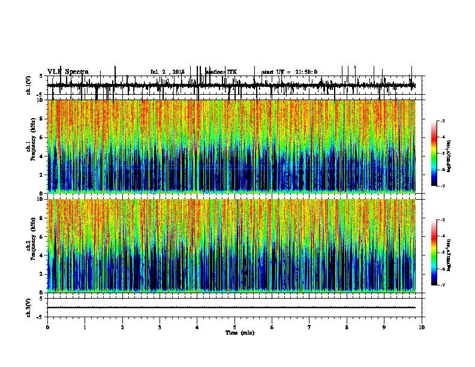Viewport: 475px width, 367px height.
Task: Click the "6" kHz tick on ch.1 frequency axis
Action: [x=41, y=137]
